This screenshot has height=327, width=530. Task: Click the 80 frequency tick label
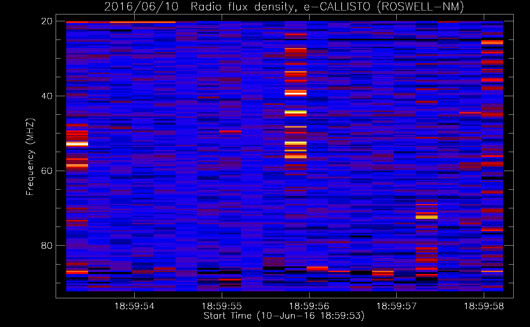pyautogui.click(x=47, y=246)
